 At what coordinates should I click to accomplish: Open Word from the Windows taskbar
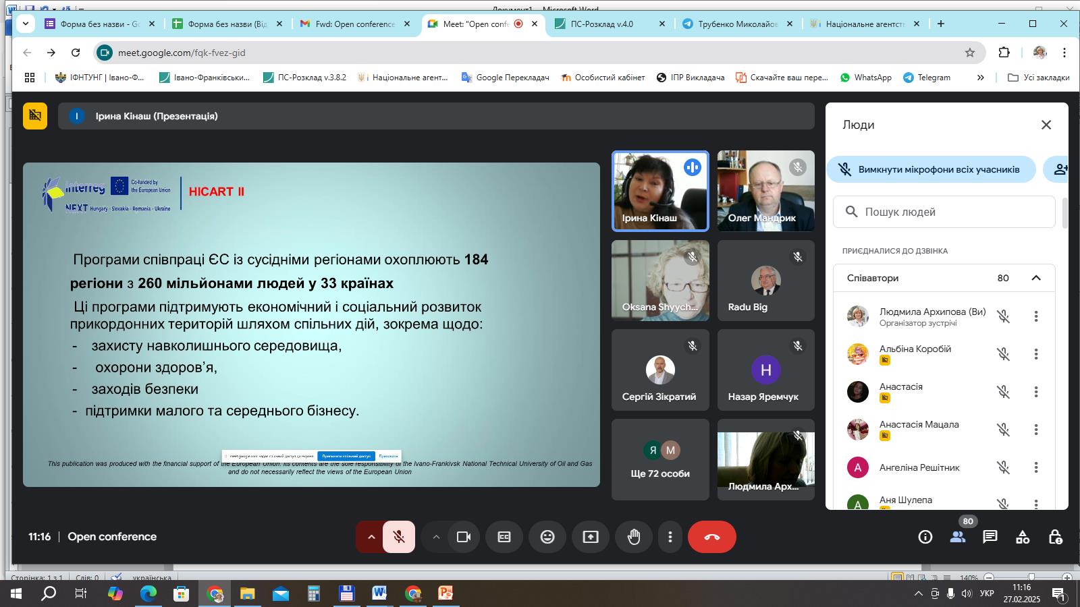tap(379, 594)
